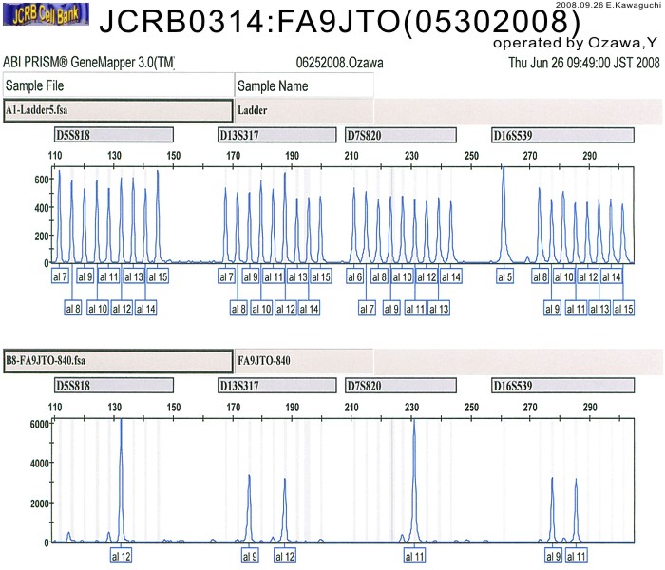Image resolution: width=665 pixels, height=570 pixels.
Task: Select the A1-Ladder5.fsa sample file field
Action: pos(117,108)
